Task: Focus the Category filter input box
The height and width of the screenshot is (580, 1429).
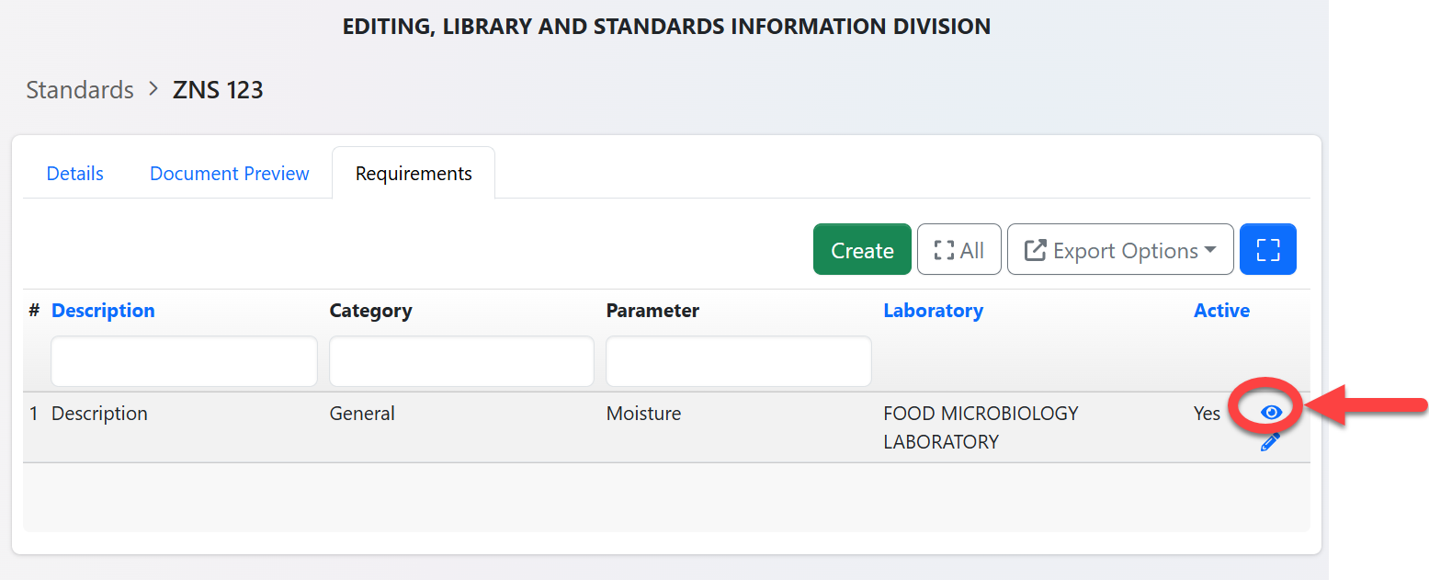Action: (x=461, y=361)
